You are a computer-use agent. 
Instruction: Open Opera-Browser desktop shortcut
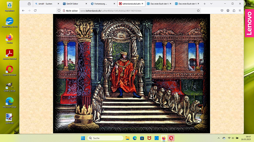click(x=10, y=70)
